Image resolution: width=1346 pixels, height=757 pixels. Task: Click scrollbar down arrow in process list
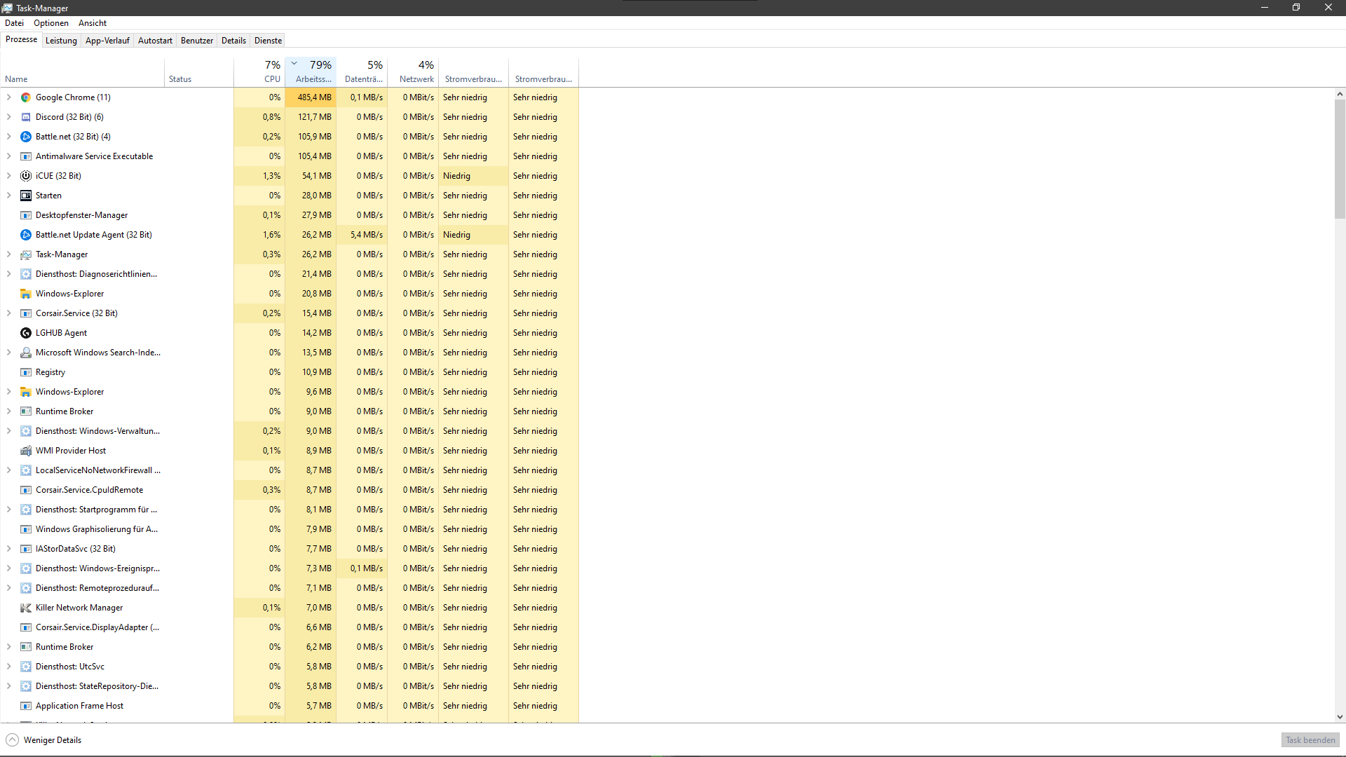click(x=1340, y=717)
